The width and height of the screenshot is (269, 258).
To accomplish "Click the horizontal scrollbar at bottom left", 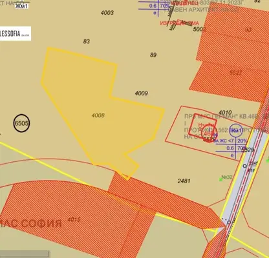I will pos(25,254).
